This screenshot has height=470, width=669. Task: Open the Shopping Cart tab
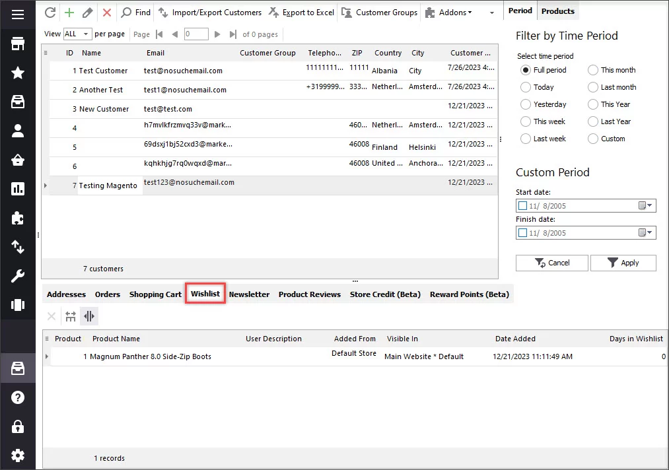pos(155,294)
